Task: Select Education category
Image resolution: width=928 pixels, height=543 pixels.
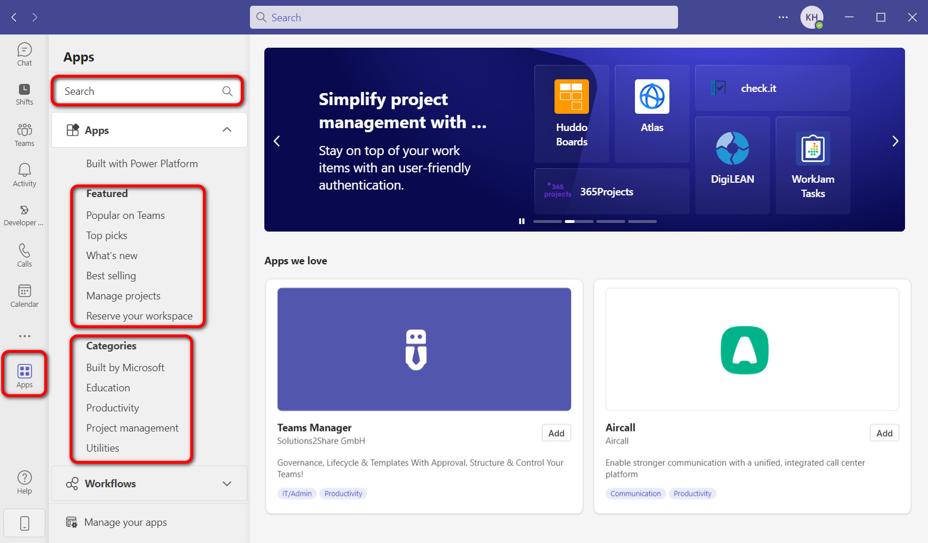Action: [x=108, y=388]
